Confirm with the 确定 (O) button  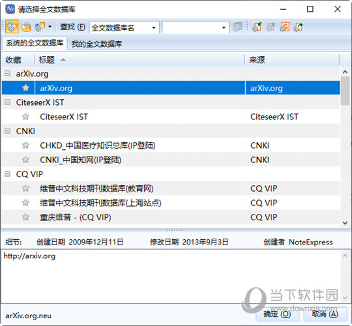click(277, 314)
